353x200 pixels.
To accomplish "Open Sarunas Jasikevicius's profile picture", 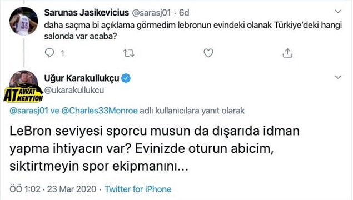I will coord(24,22).
